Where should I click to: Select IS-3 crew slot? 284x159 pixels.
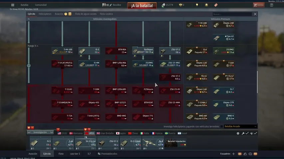[x=41, y=143]
